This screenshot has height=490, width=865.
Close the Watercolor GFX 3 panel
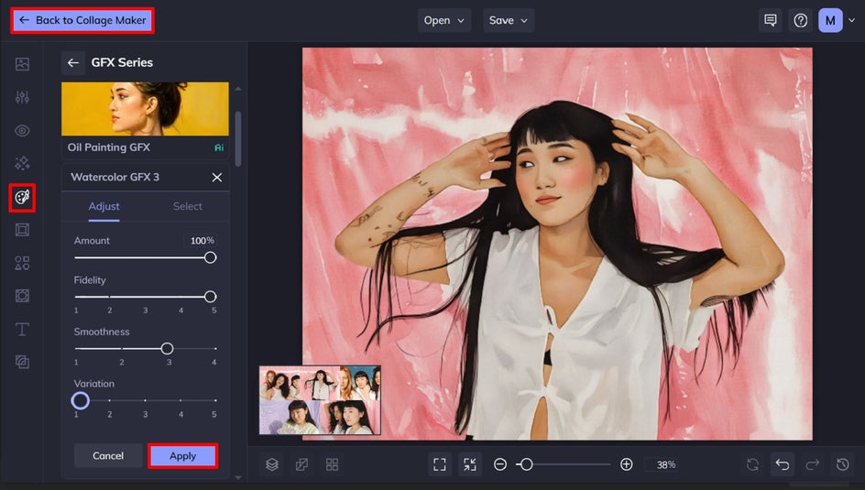[217, 178]
